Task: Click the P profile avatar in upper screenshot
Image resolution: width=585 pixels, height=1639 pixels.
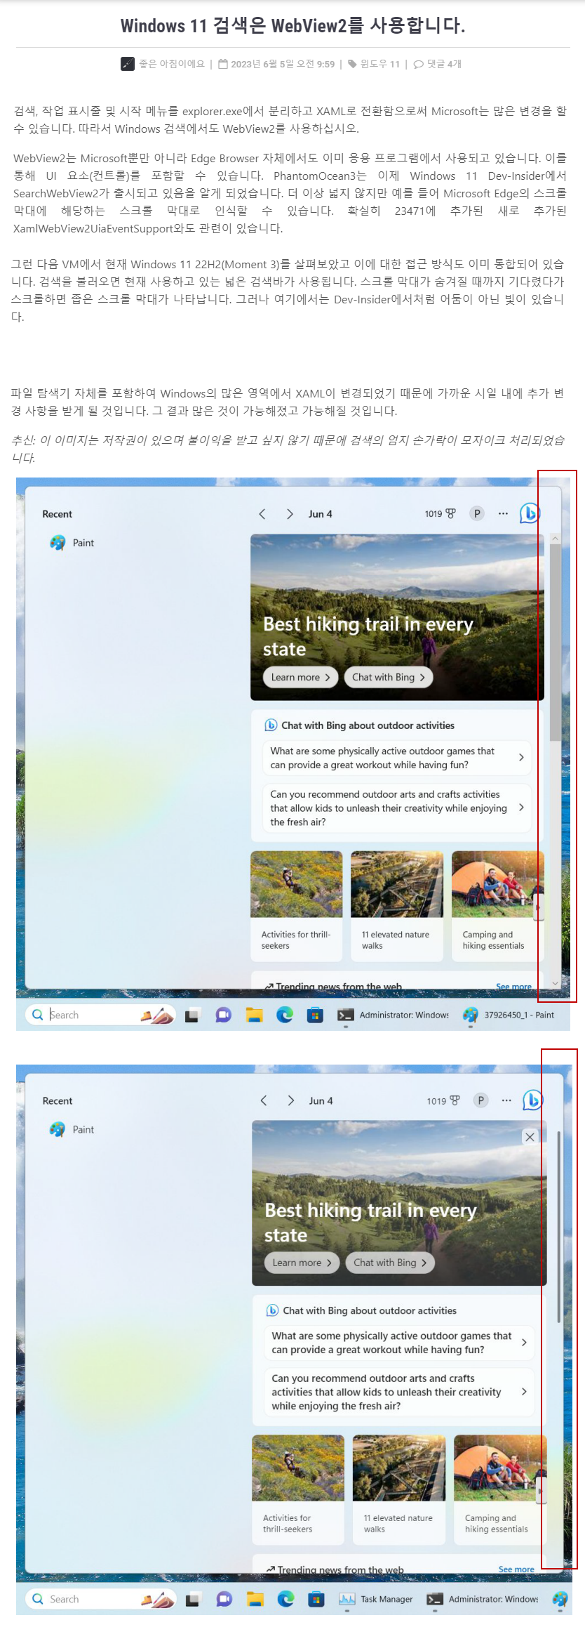Action: (x=477, y=513)
